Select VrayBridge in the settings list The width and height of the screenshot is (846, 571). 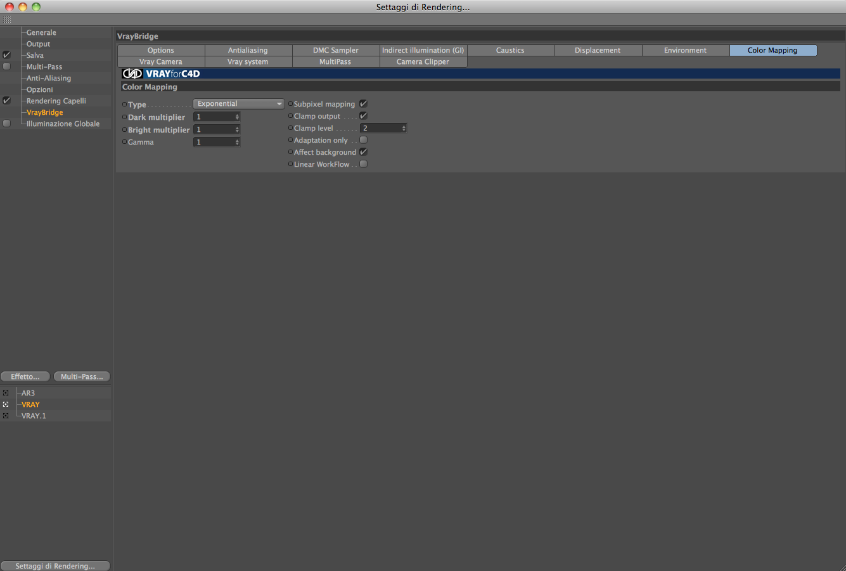(x=45, y=112)
